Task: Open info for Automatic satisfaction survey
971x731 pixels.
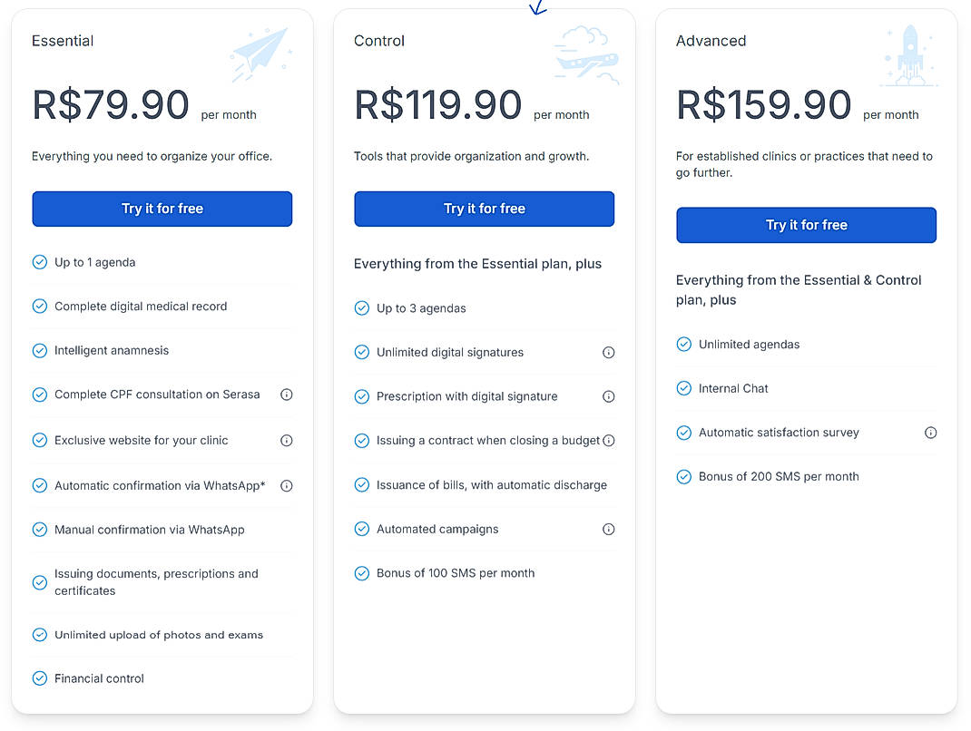Action: tap(931, 433)
